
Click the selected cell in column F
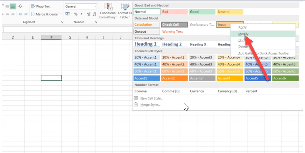coord(51,78)
